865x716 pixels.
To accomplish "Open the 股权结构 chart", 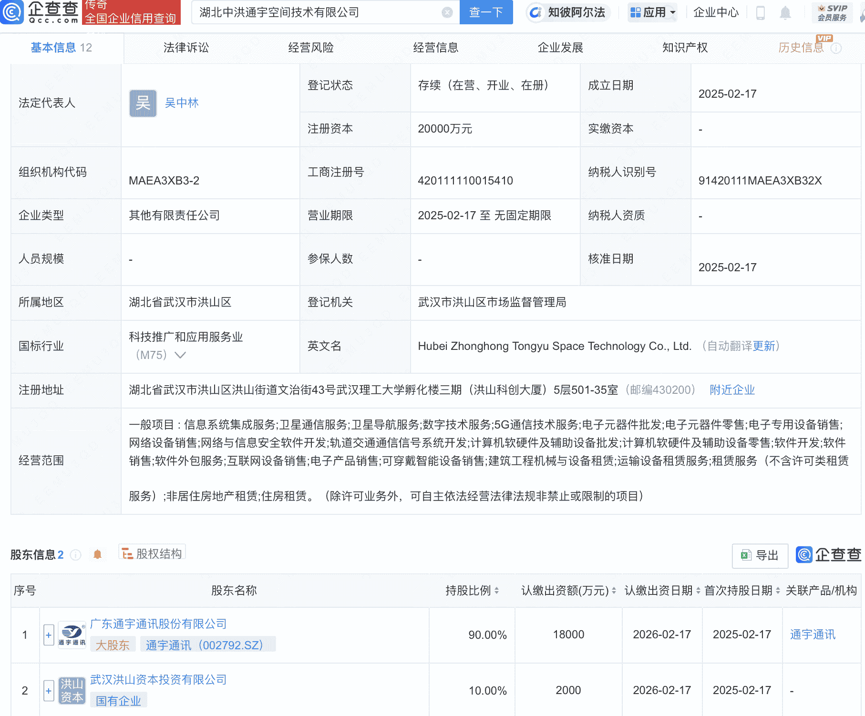I will (152, 552).
